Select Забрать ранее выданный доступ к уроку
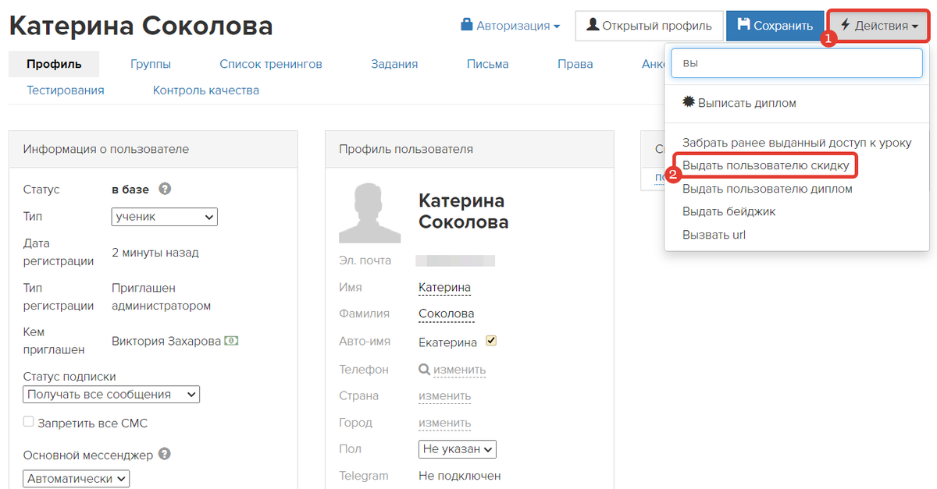 796,143
